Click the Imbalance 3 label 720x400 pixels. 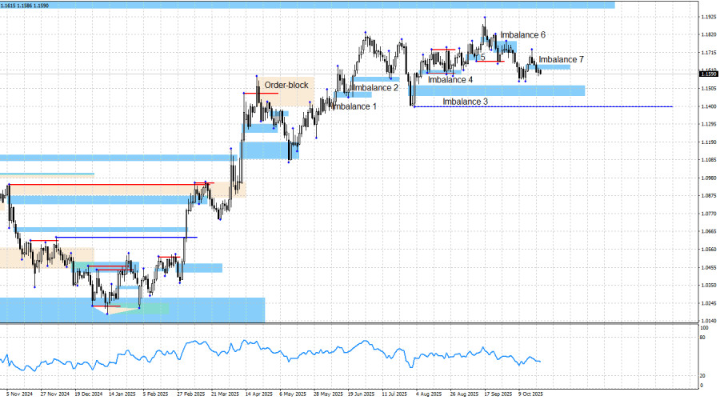point(465,102)
